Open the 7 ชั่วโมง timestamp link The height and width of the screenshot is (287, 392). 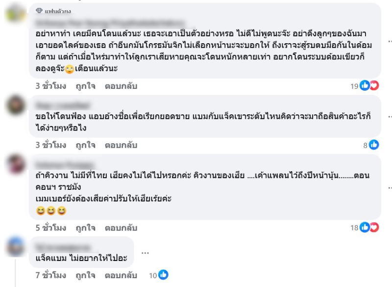[51, 275]
